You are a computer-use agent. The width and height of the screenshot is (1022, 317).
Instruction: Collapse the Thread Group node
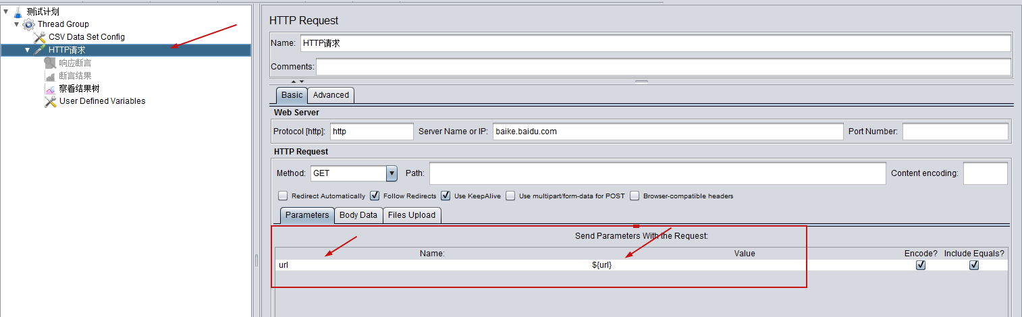(x=17, y=24)
